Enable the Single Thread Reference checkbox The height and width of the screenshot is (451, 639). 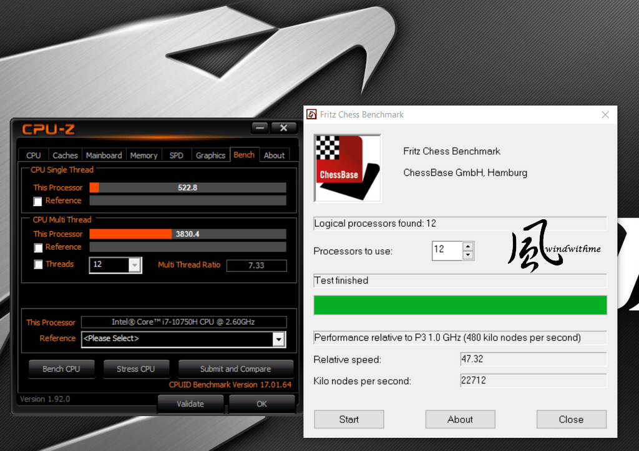[38, 201]
